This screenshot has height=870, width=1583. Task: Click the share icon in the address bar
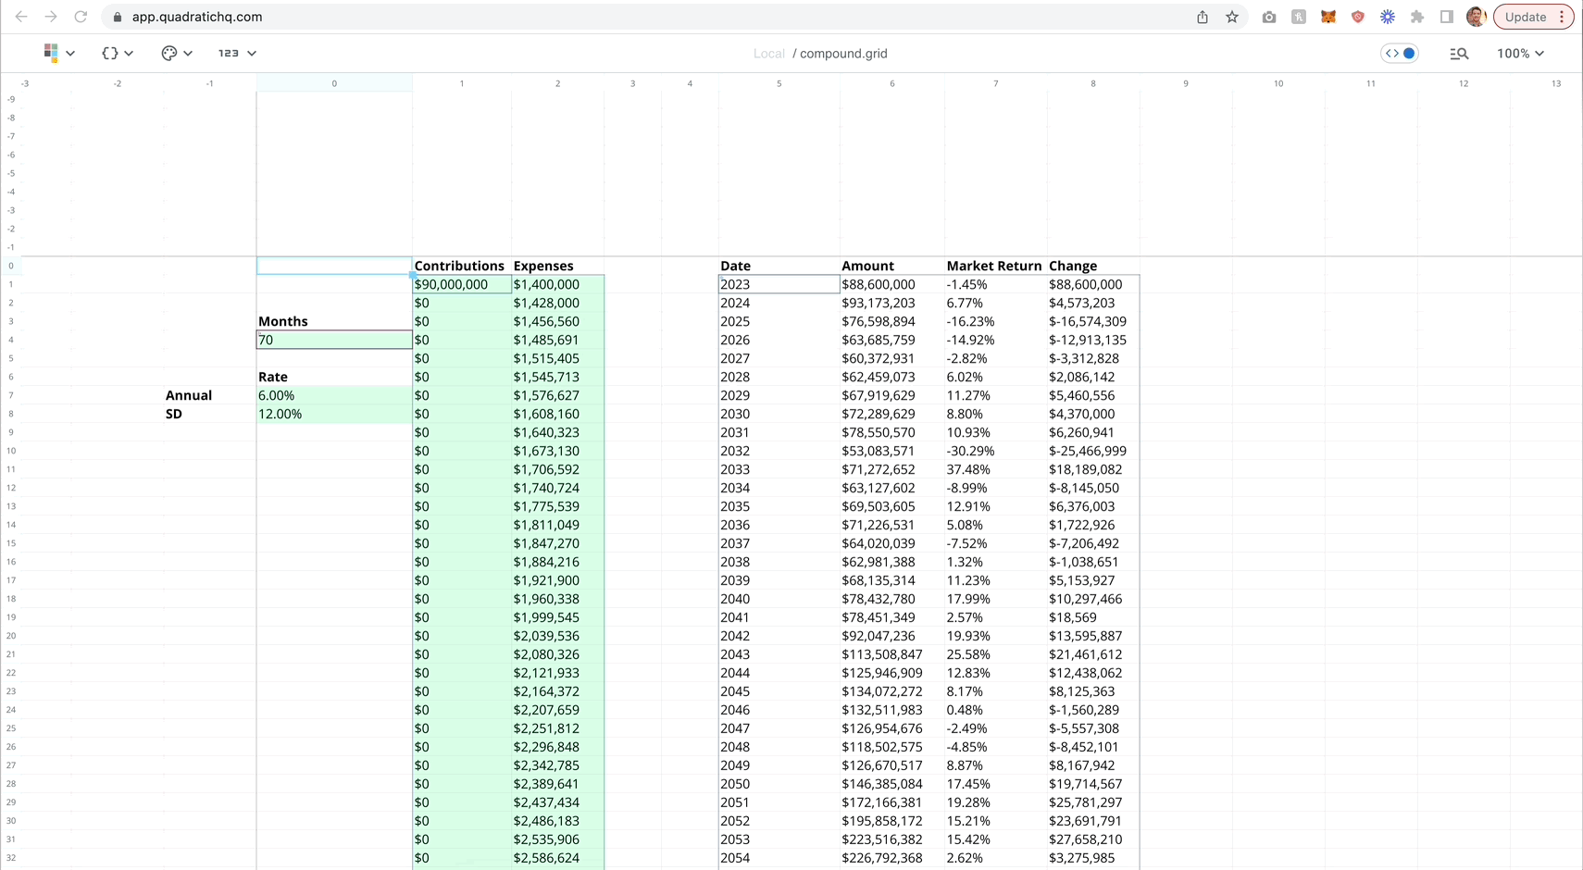pyautogui.click(x=1203, y=17)
